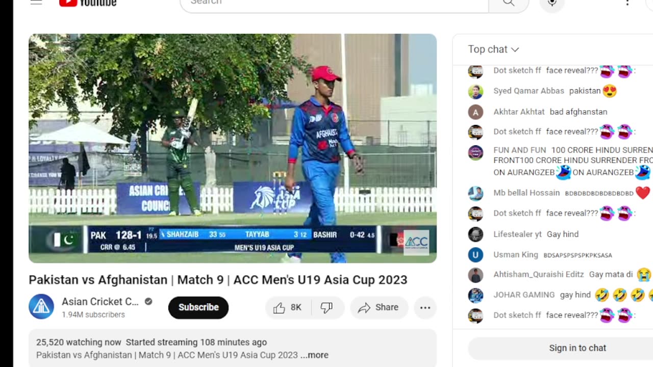
Task: Click Mb bellal Hossain avatar
Action: (x=475, y=193)
